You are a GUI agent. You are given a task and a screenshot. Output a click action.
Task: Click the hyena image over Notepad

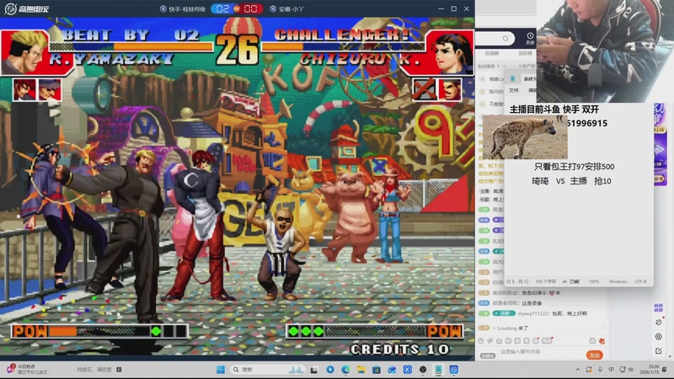pyautogui.click(x=525, y=136)
